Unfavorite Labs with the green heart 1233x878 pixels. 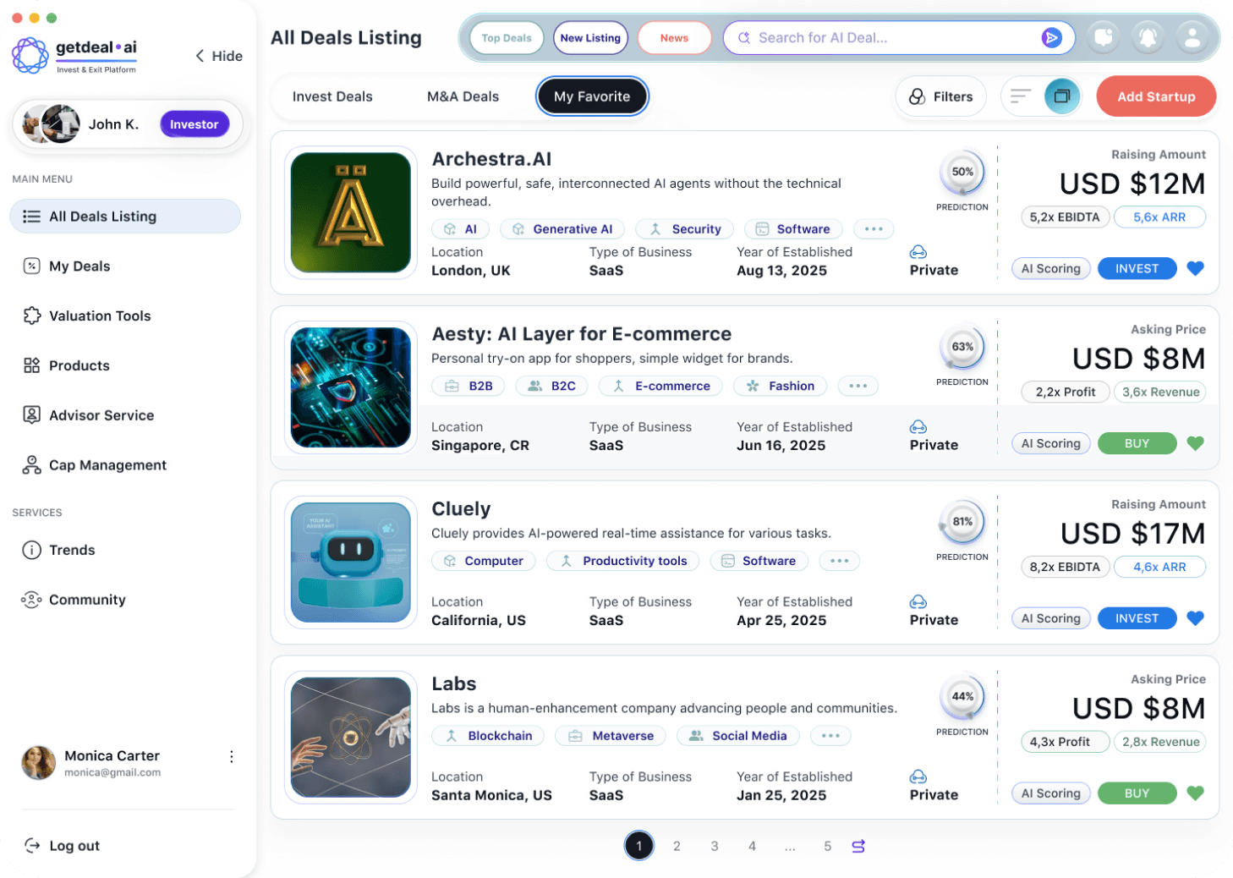1195,793
